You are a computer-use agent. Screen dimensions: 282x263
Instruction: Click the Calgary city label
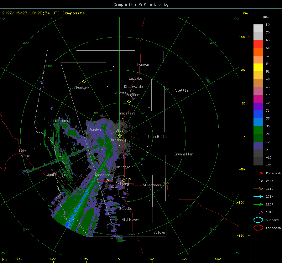122,184
